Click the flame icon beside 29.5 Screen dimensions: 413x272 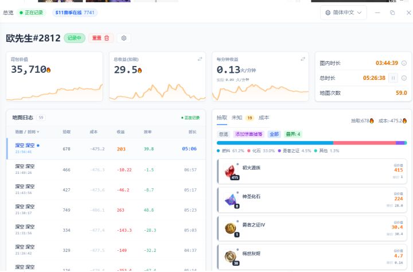pos(139,70)
